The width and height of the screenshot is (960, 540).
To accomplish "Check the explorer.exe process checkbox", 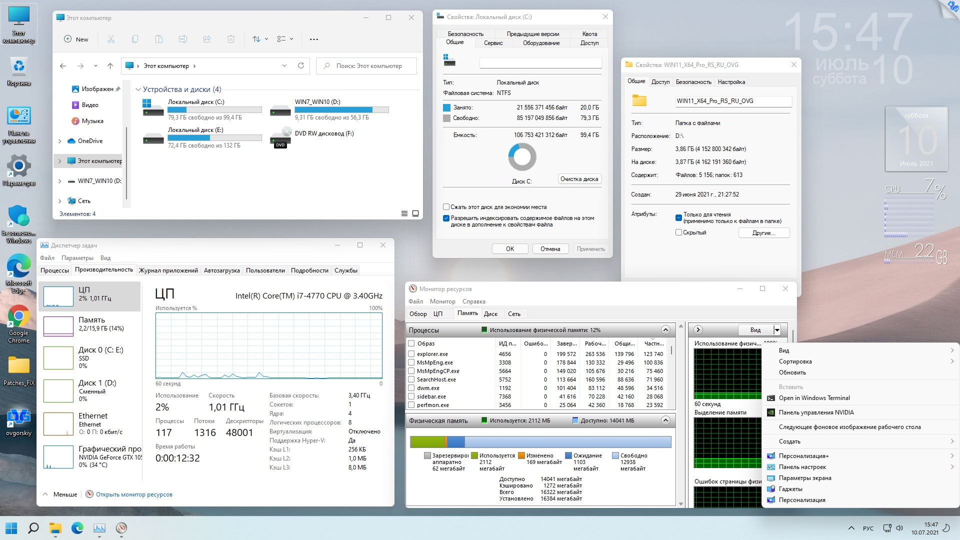I will tap(411, 354).
